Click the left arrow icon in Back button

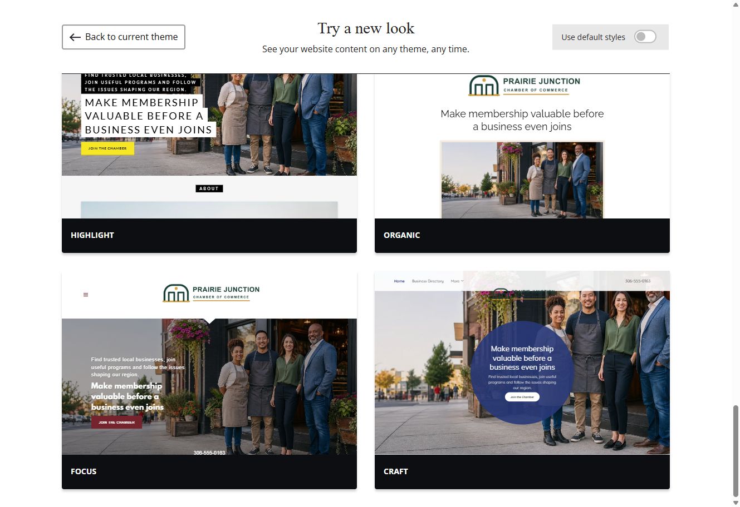[x=75, y=37]
